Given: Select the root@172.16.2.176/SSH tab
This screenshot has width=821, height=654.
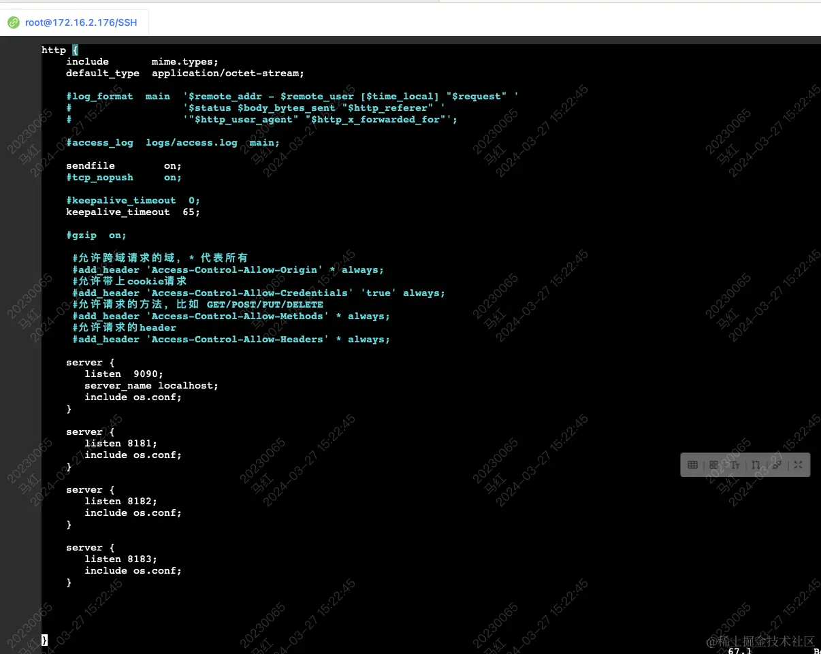Looking at the screenshot, I should point(74,22).
